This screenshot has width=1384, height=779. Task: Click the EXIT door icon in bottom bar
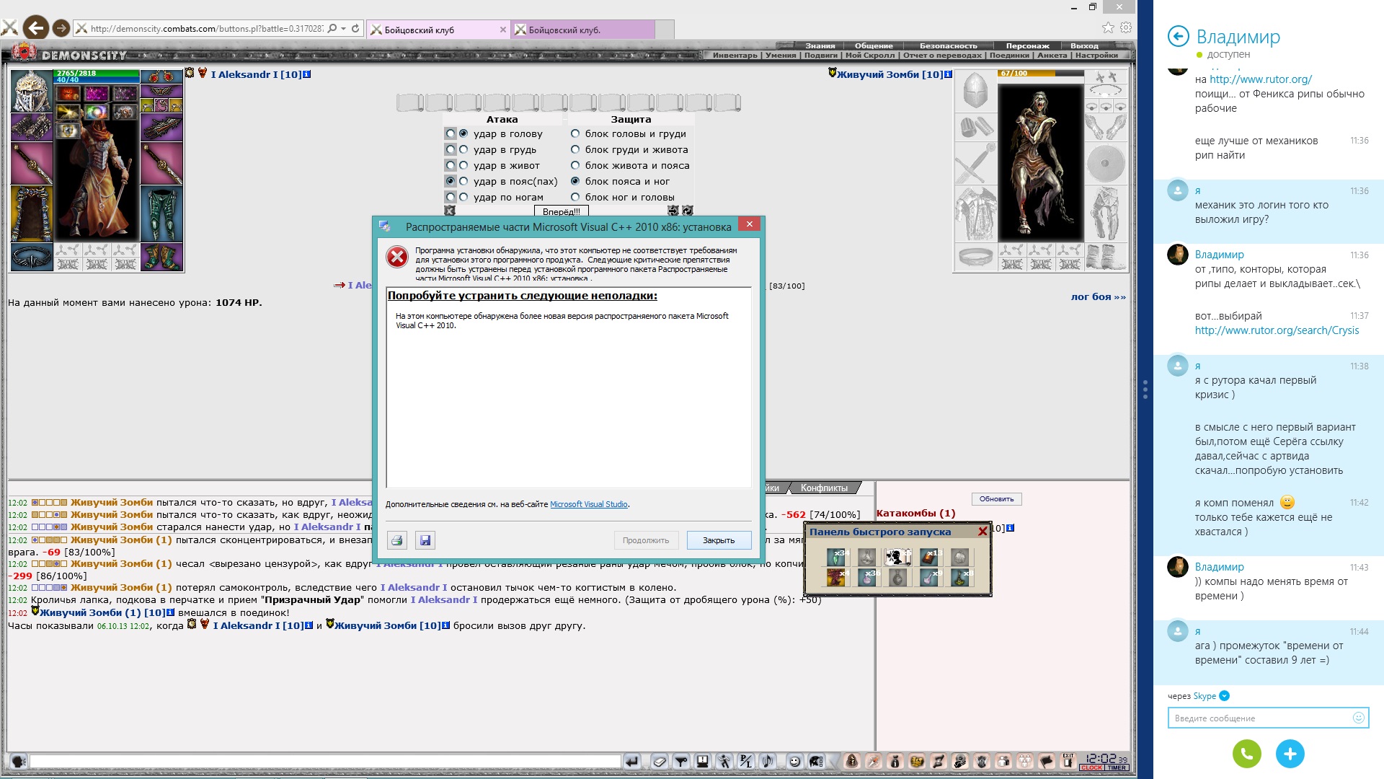coord(1068,760)
